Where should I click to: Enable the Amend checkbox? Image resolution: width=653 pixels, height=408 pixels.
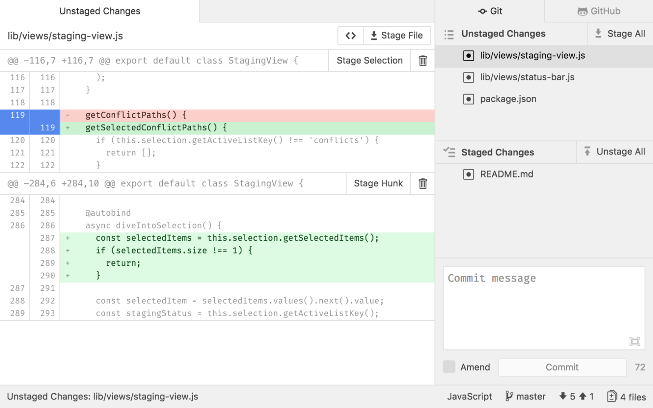pyautogui.click(x=449, y=367)
